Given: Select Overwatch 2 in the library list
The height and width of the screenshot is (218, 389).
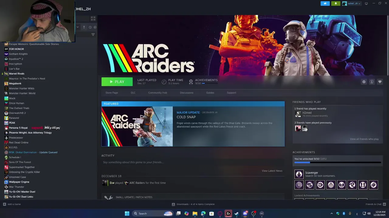Looking at the screenshot, I should click(x=17, y=113).
